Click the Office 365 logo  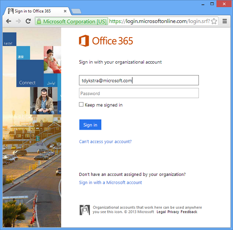[x=106, y=41]
